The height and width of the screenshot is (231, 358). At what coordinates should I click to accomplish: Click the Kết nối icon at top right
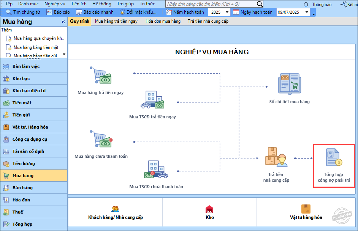[x=344, y=4]
